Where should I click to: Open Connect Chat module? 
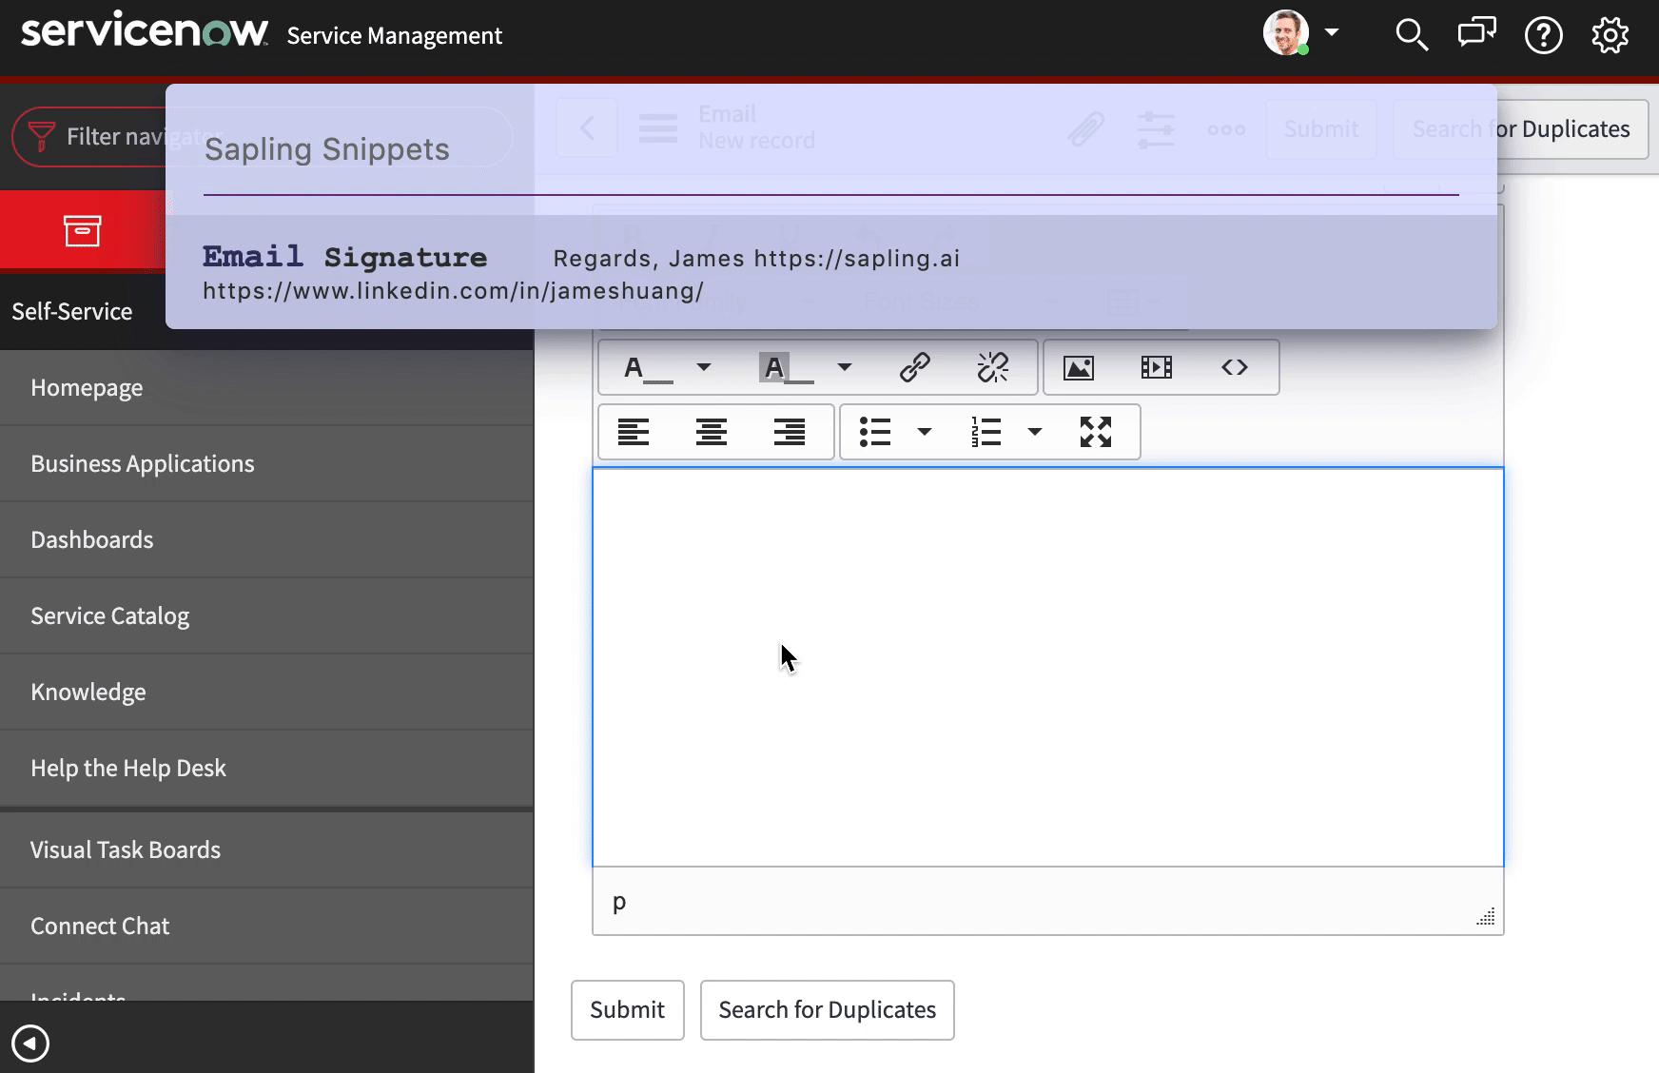[x=266, y=926]
